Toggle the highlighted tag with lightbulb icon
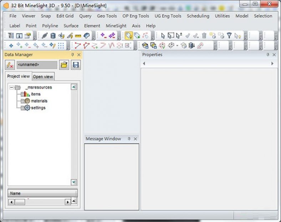 pyautogui.click(x=129, y=35)
